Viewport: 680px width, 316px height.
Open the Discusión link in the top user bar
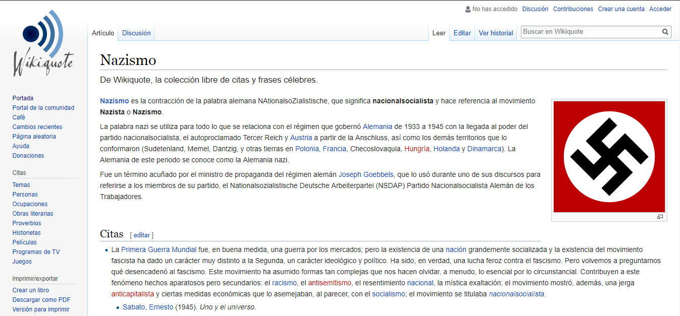pos(535,9)
